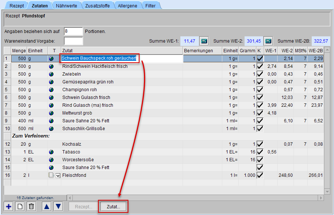Screen dimensions: 334x215
Task: Click the Zutat... button
Action: point(113,207)
